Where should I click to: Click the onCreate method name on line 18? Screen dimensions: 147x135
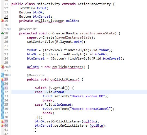[56, 33]
